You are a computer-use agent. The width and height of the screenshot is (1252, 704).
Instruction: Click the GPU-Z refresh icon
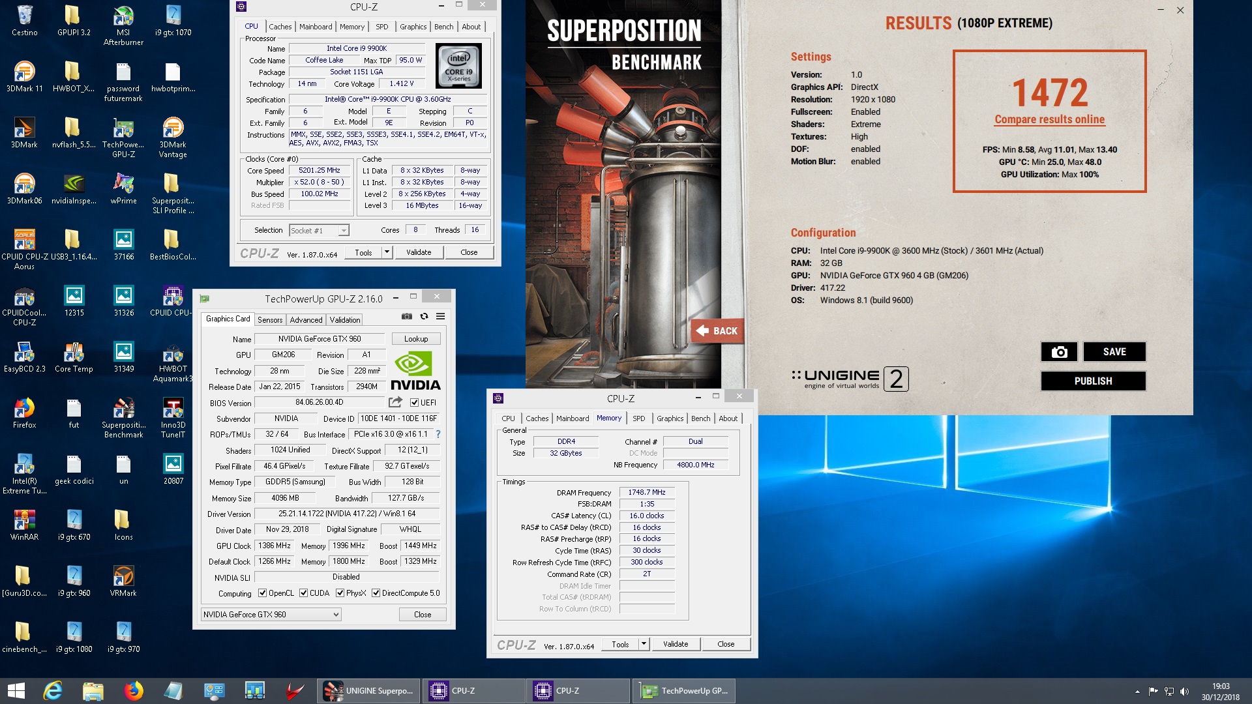[424, 316]
